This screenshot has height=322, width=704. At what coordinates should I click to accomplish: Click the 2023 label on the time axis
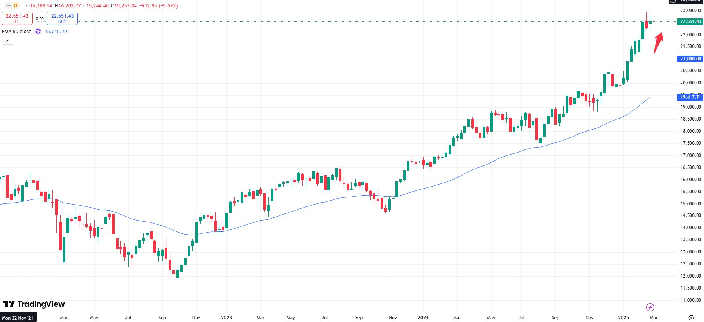coord(226,318)
